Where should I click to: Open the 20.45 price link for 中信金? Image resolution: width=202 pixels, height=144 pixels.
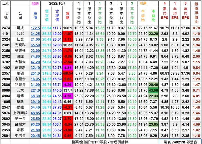click(x=35, y=136)
